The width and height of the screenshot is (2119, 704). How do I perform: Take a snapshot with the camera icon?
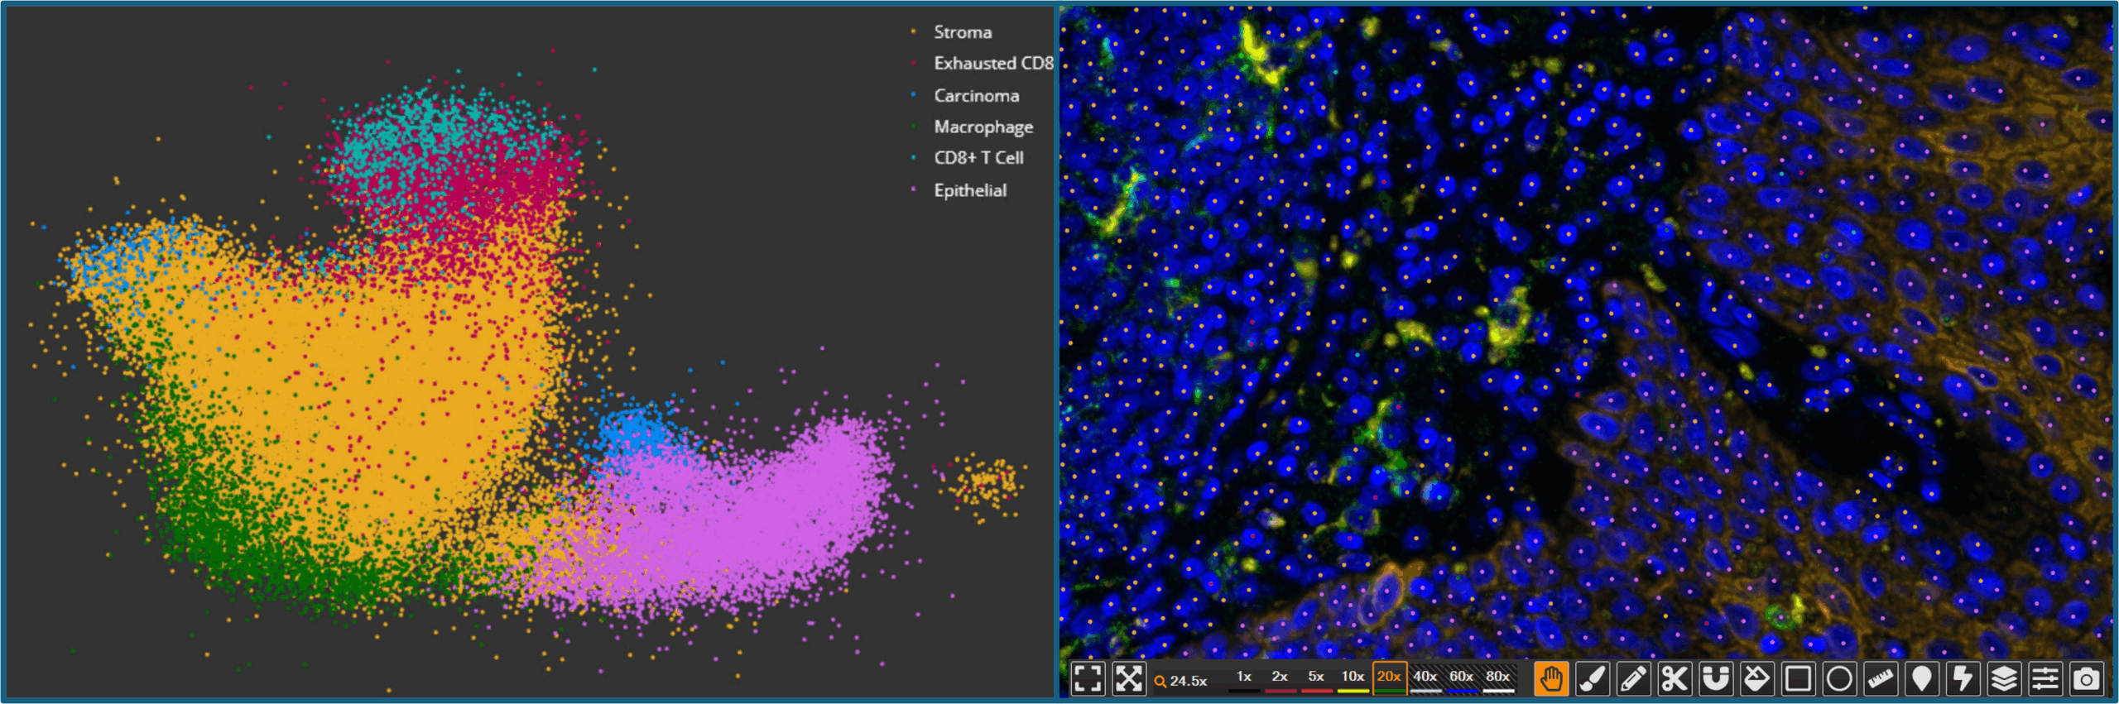point(2087,679)
